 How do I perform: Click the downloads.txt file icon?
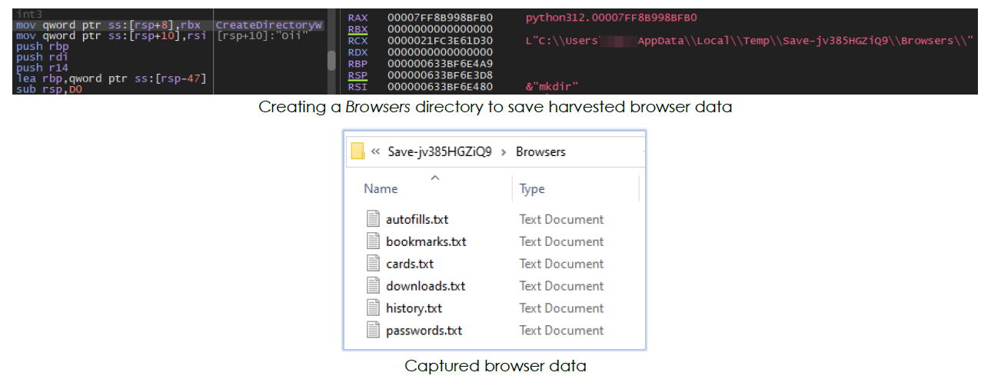click(373, 286)
